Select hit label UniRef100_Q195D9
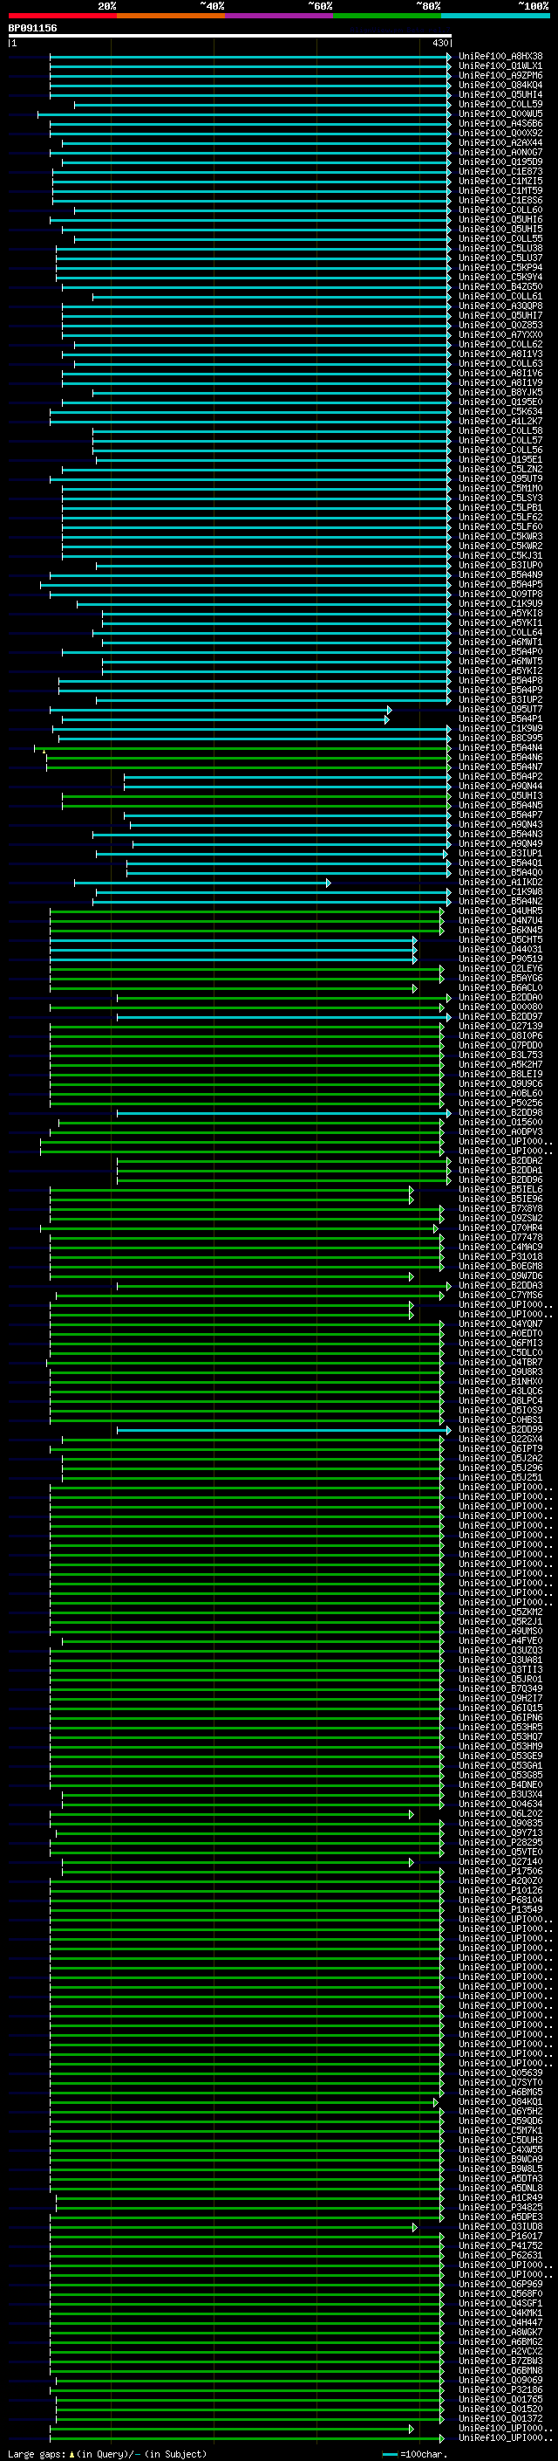 pos(500,162)
